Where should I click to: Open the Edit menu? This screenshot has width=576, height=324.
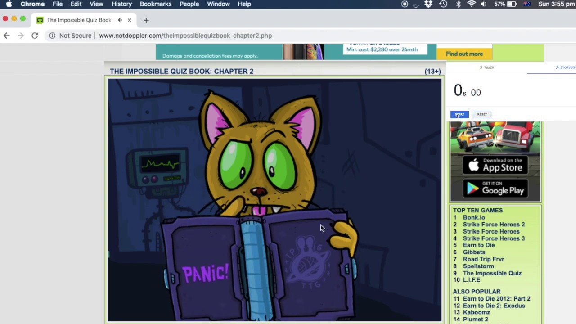[x=76, y=4]
